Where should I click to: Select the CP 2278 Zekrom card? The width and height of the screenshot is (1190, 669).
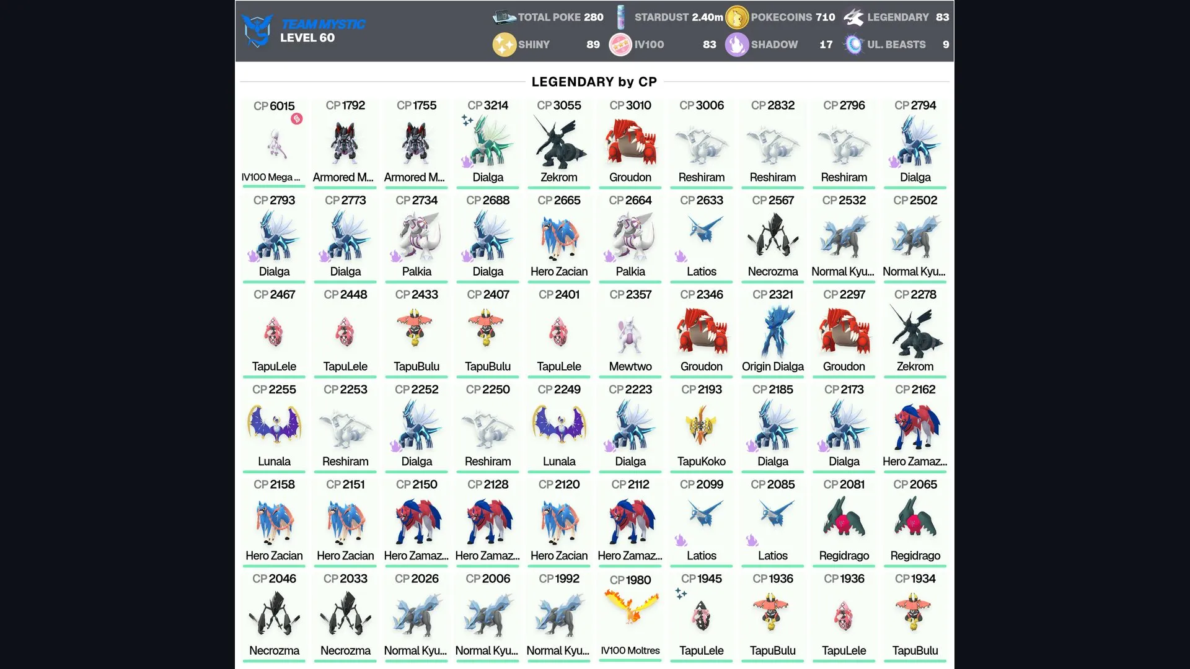[x=915, y=333]
